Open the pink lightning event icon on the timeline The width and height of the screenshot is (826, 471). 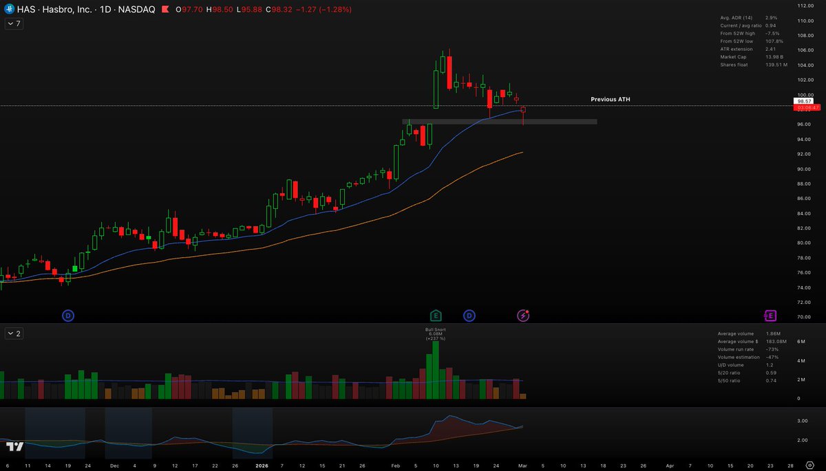pos(522,315)
